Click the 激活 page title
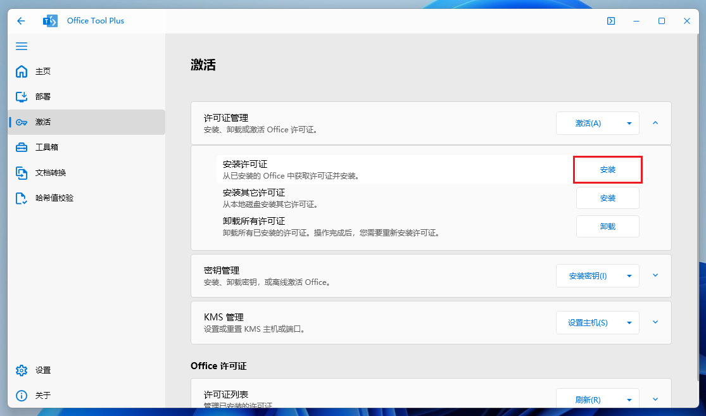 coord(203,65)
